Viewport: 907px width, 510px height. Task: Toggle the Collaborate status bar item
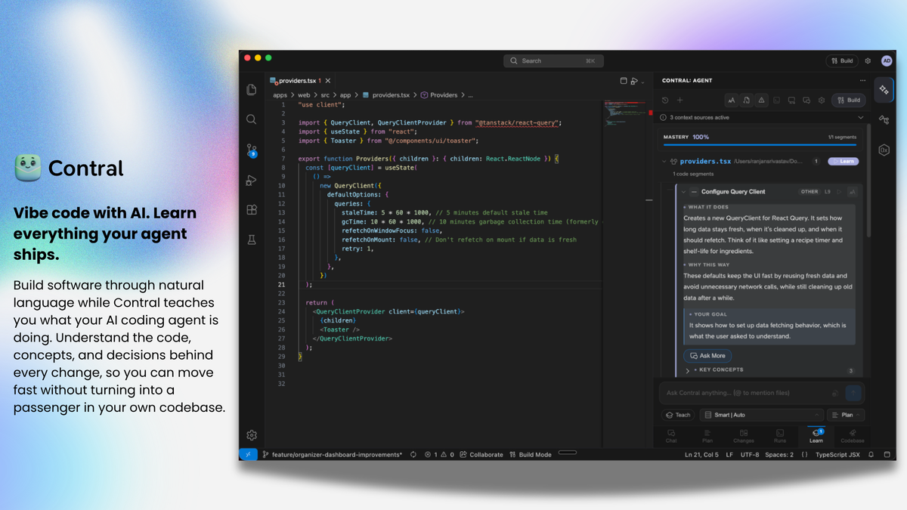tap(481, 454)
